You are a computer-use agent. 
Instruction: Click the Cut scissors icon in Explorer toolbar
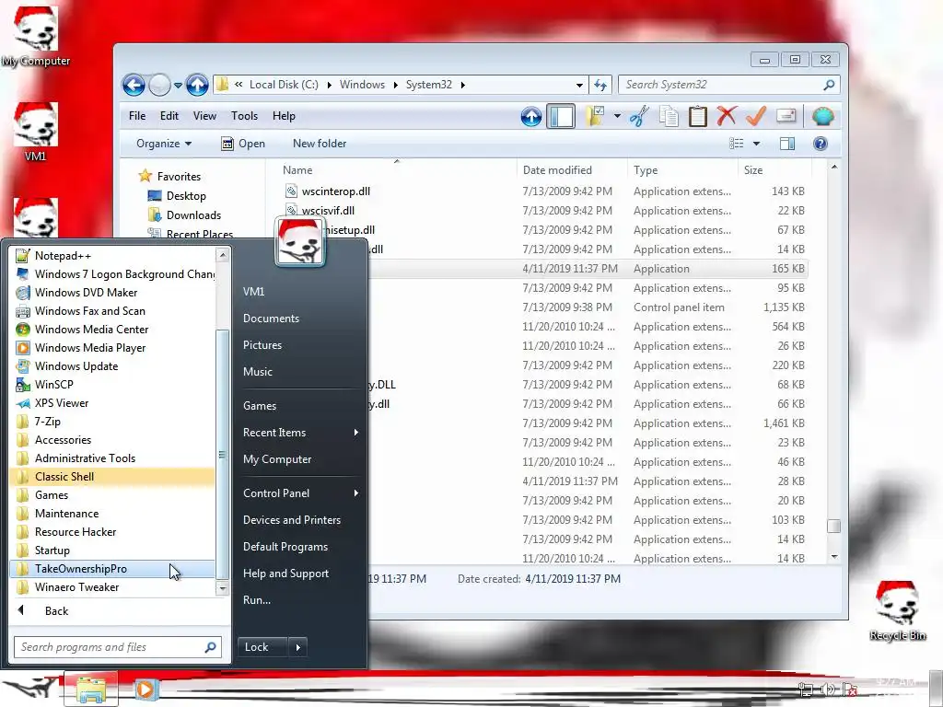click(x=639, y=116)
